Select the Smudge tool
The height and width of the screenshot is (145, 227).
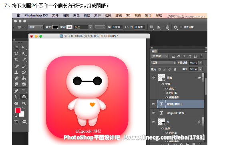click(x=16, y=84)
